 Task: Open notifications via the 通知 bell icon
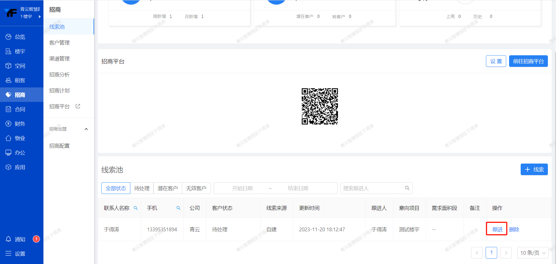pyautogui.click(x=9, y=239)
